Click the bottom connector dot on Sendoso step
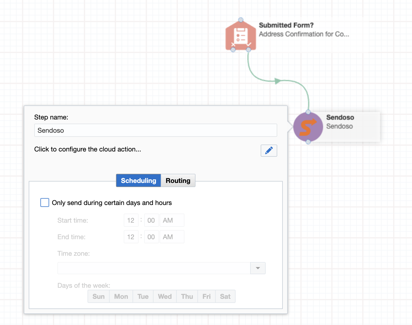Viewport: 412px width, 325px height. tap(308, 142)
